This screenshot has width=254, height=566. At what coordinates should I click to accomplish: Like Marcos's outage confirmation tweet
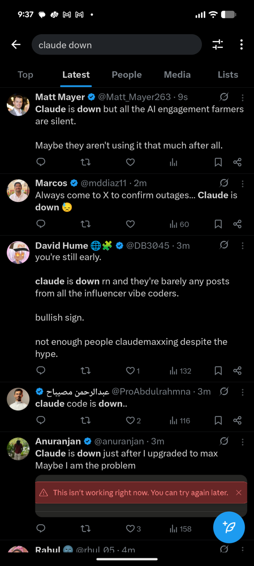pos(130,224)
